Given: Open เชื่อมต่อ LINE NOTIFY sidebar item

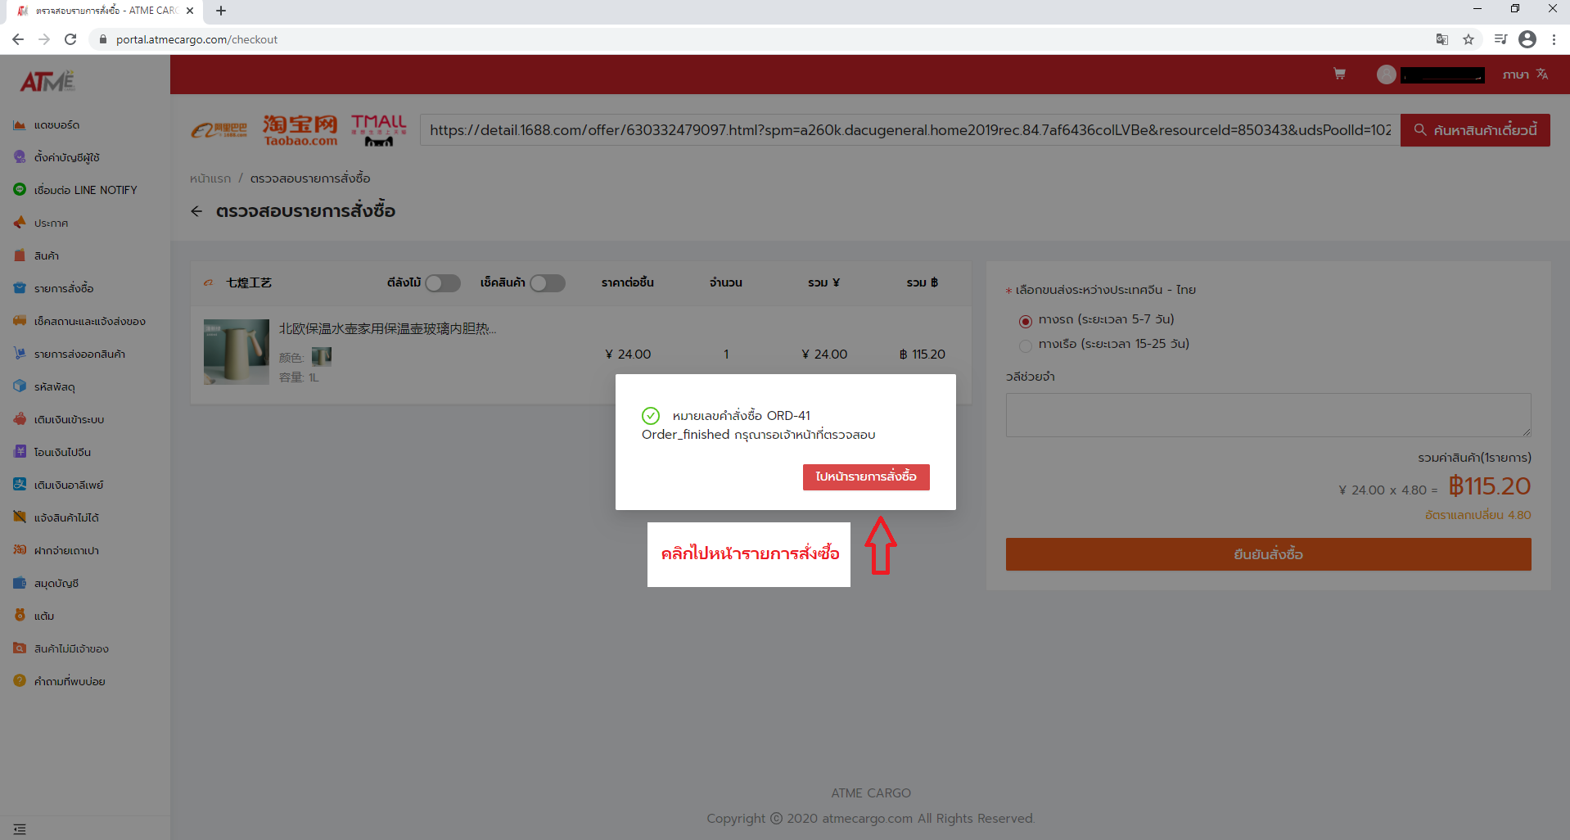Looking at the screenshot, I should (x=85, y=190).
